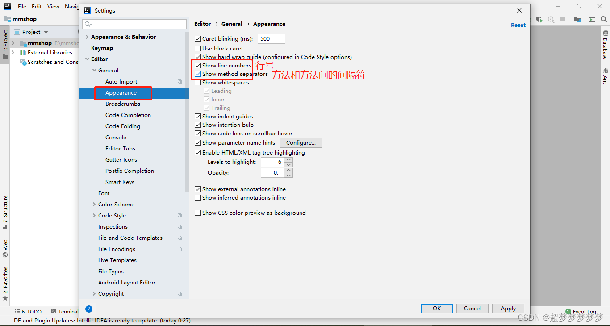Open the Web tool window
Viewport: 610px width, 326px height.
[x=5, y=248]
